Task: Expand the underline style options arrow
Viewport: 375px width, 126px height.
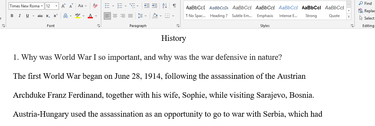Action: [33, 16]
